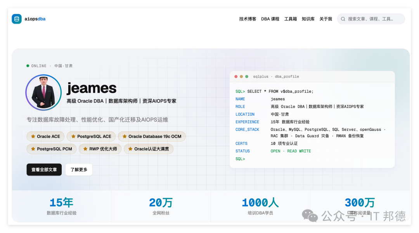Click the sqlplus · dba_profile window title
The width and height of the screenshot is (419, 233).
coord(276,77)
